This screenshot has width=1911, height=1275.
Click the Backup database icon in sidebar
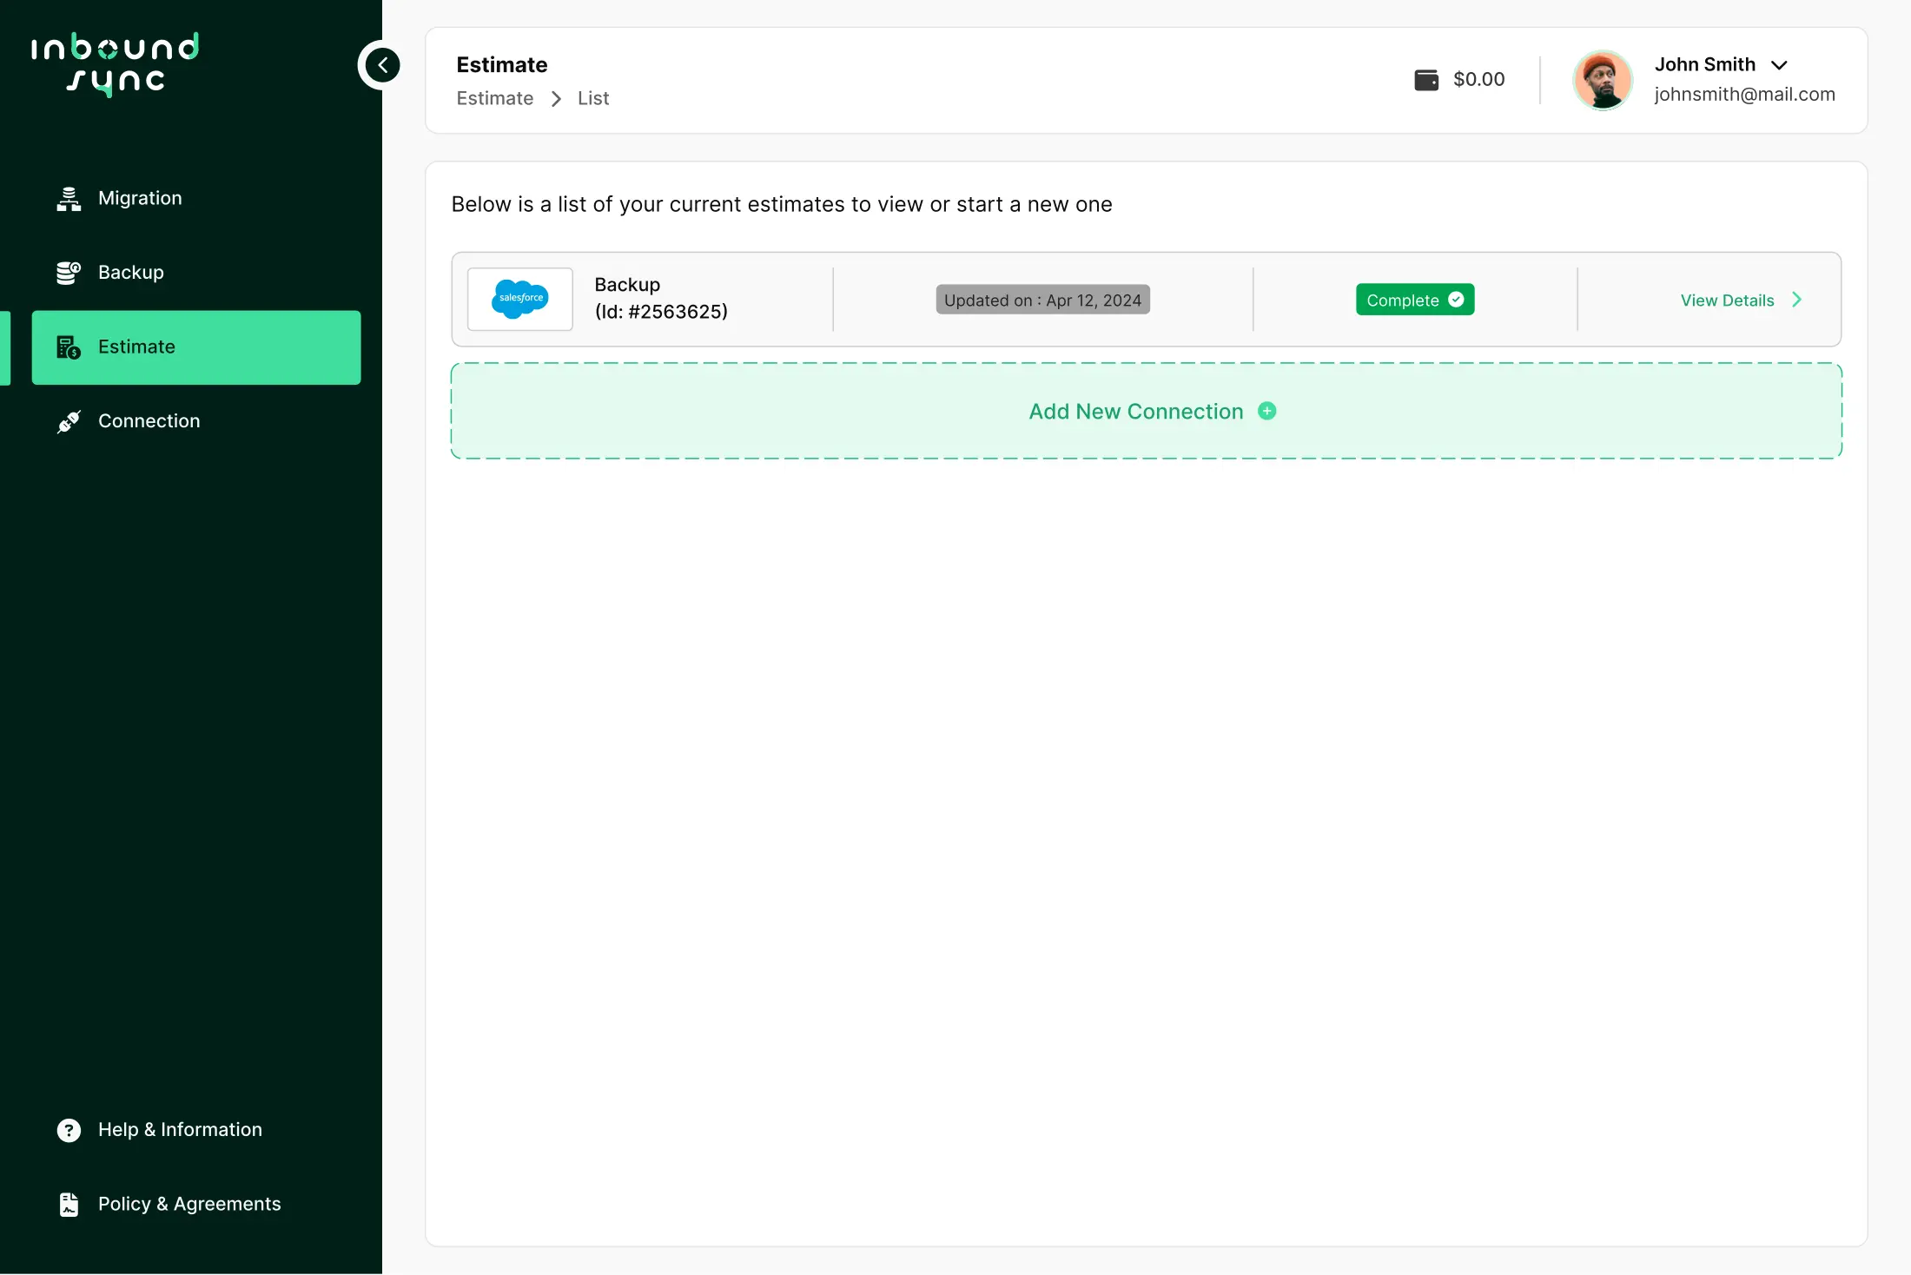(x=69, y=273)
